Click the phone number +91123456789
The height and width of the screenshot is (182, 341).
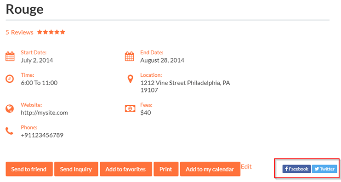(42, 135)
